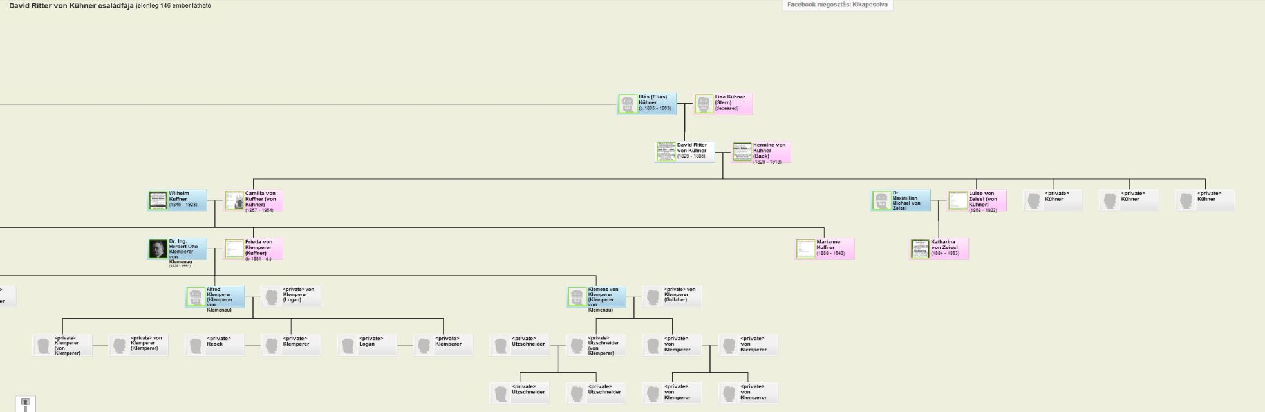Screen dimensions: 1265x412
Task: Click Lise Kühner (Stern) profile icon
Action: click(x=704, y=104)
